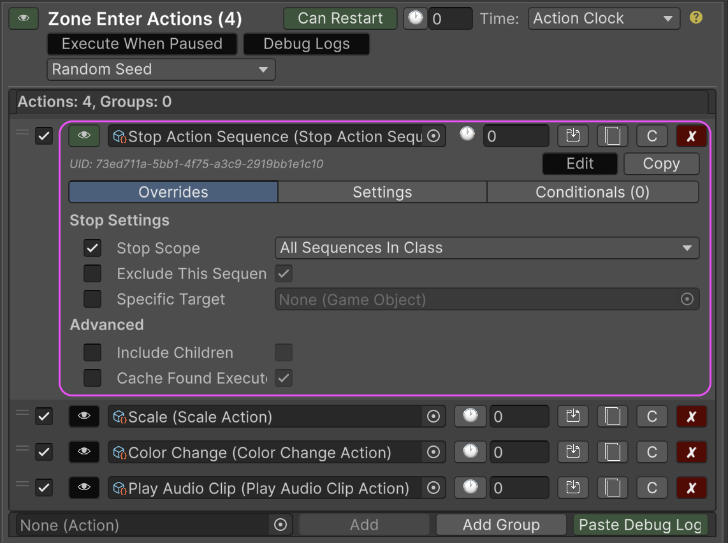Screen dimensions: 728x543
Task: Toggle visibility eye on Play Audio Clip row
Action: pyautogui.click(x=84, y=488)
